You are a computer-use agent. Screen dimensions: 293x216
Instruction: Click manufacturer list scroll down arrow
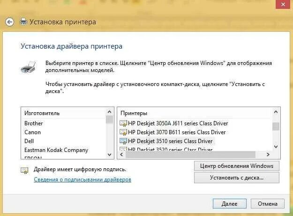pos(110,155)
